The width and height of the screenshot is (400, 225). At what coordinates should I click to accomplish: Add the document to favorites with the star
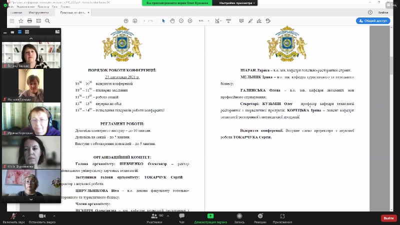tap(21, 21)
